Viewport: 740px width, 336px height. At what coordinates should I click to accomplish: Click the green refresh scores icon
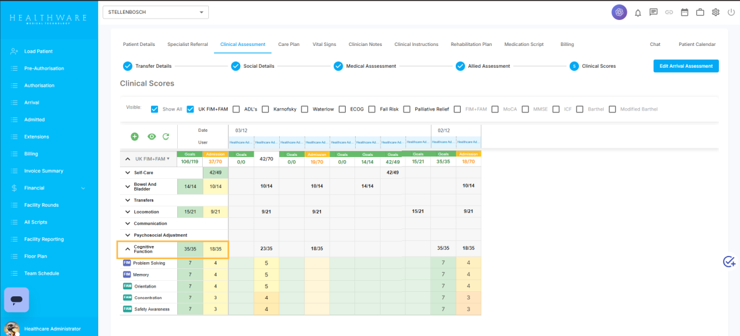tap(166, 137)
